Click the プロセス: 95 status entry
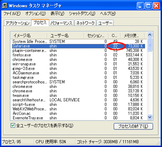The image size is (162, 147). (x=11, y=142)
